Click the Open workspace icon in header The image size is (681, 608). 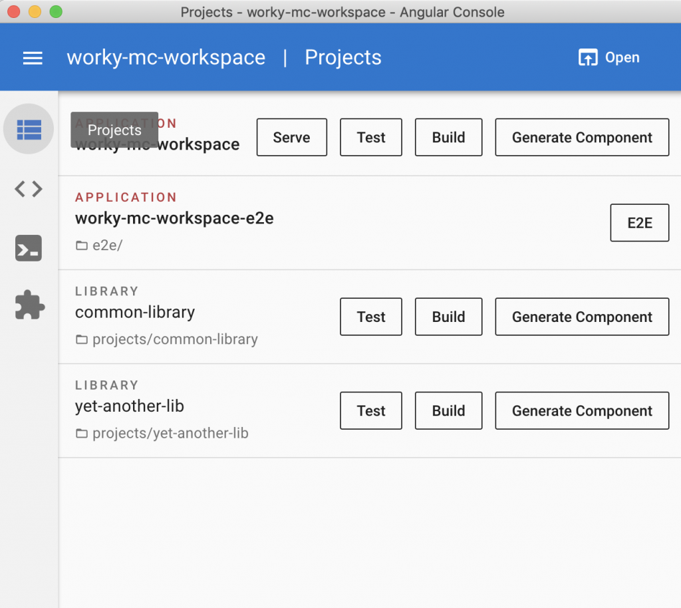click(588, 58)
